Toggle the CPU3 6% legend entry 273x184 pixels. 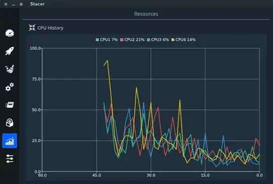(158, 40)
